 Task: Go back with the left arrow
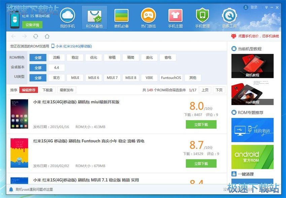[x=13, y=36]
